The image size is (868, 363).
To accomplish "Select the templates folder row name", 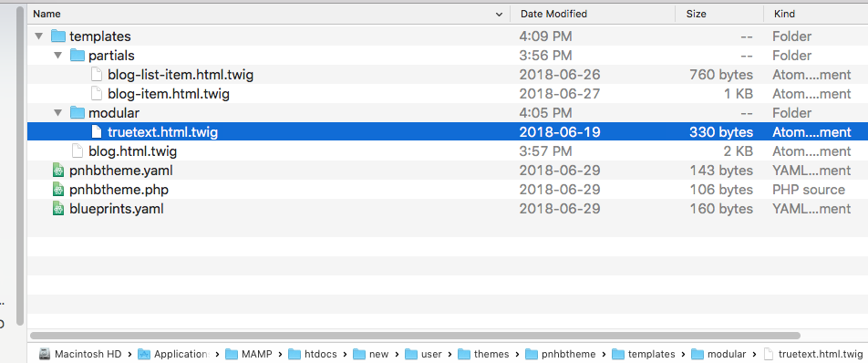I will [100, 36].
